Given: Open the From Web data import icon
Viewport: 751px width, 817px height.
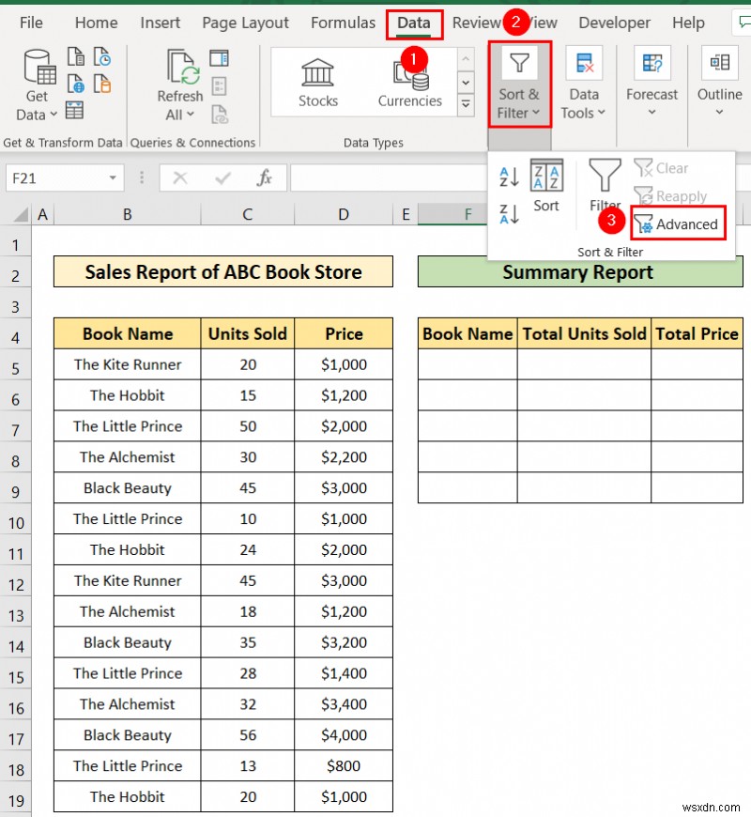Looking at the screenshot, I should click(75, 85).
